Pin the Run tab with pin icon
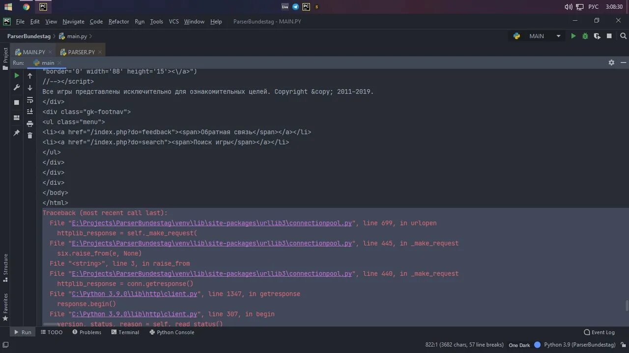The image size is (629, 353). [17, 133]
